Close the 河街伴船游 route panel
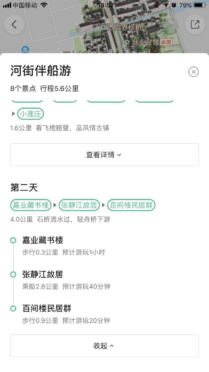The image size is (209, 372). tap(193, 72)
